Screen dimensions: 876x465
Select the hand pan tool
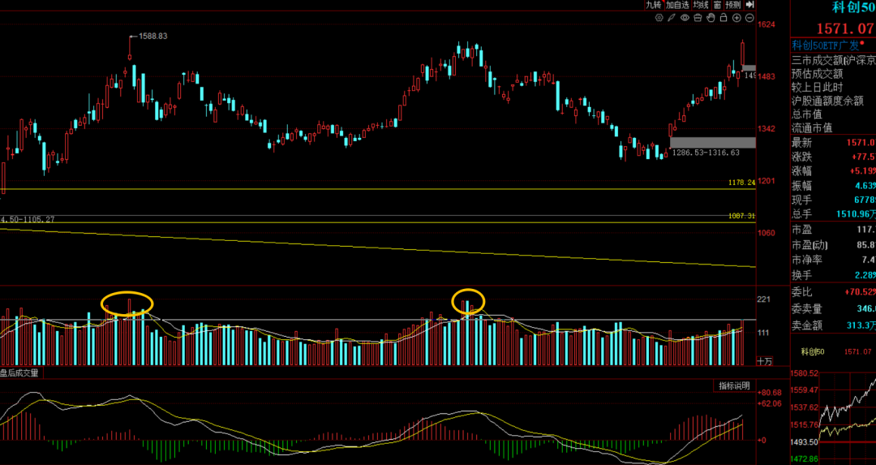point(711,18)
